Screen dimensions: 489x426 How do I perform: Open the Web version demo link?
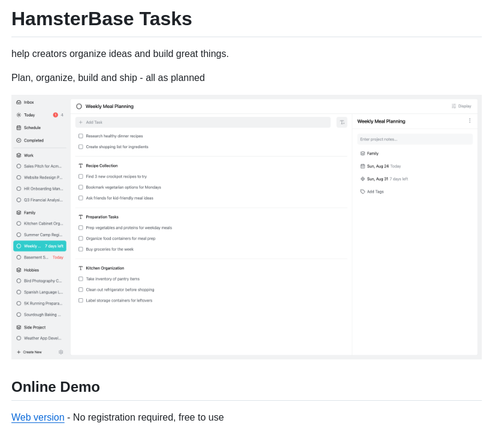pyautogui.click(x=38, y=417)
